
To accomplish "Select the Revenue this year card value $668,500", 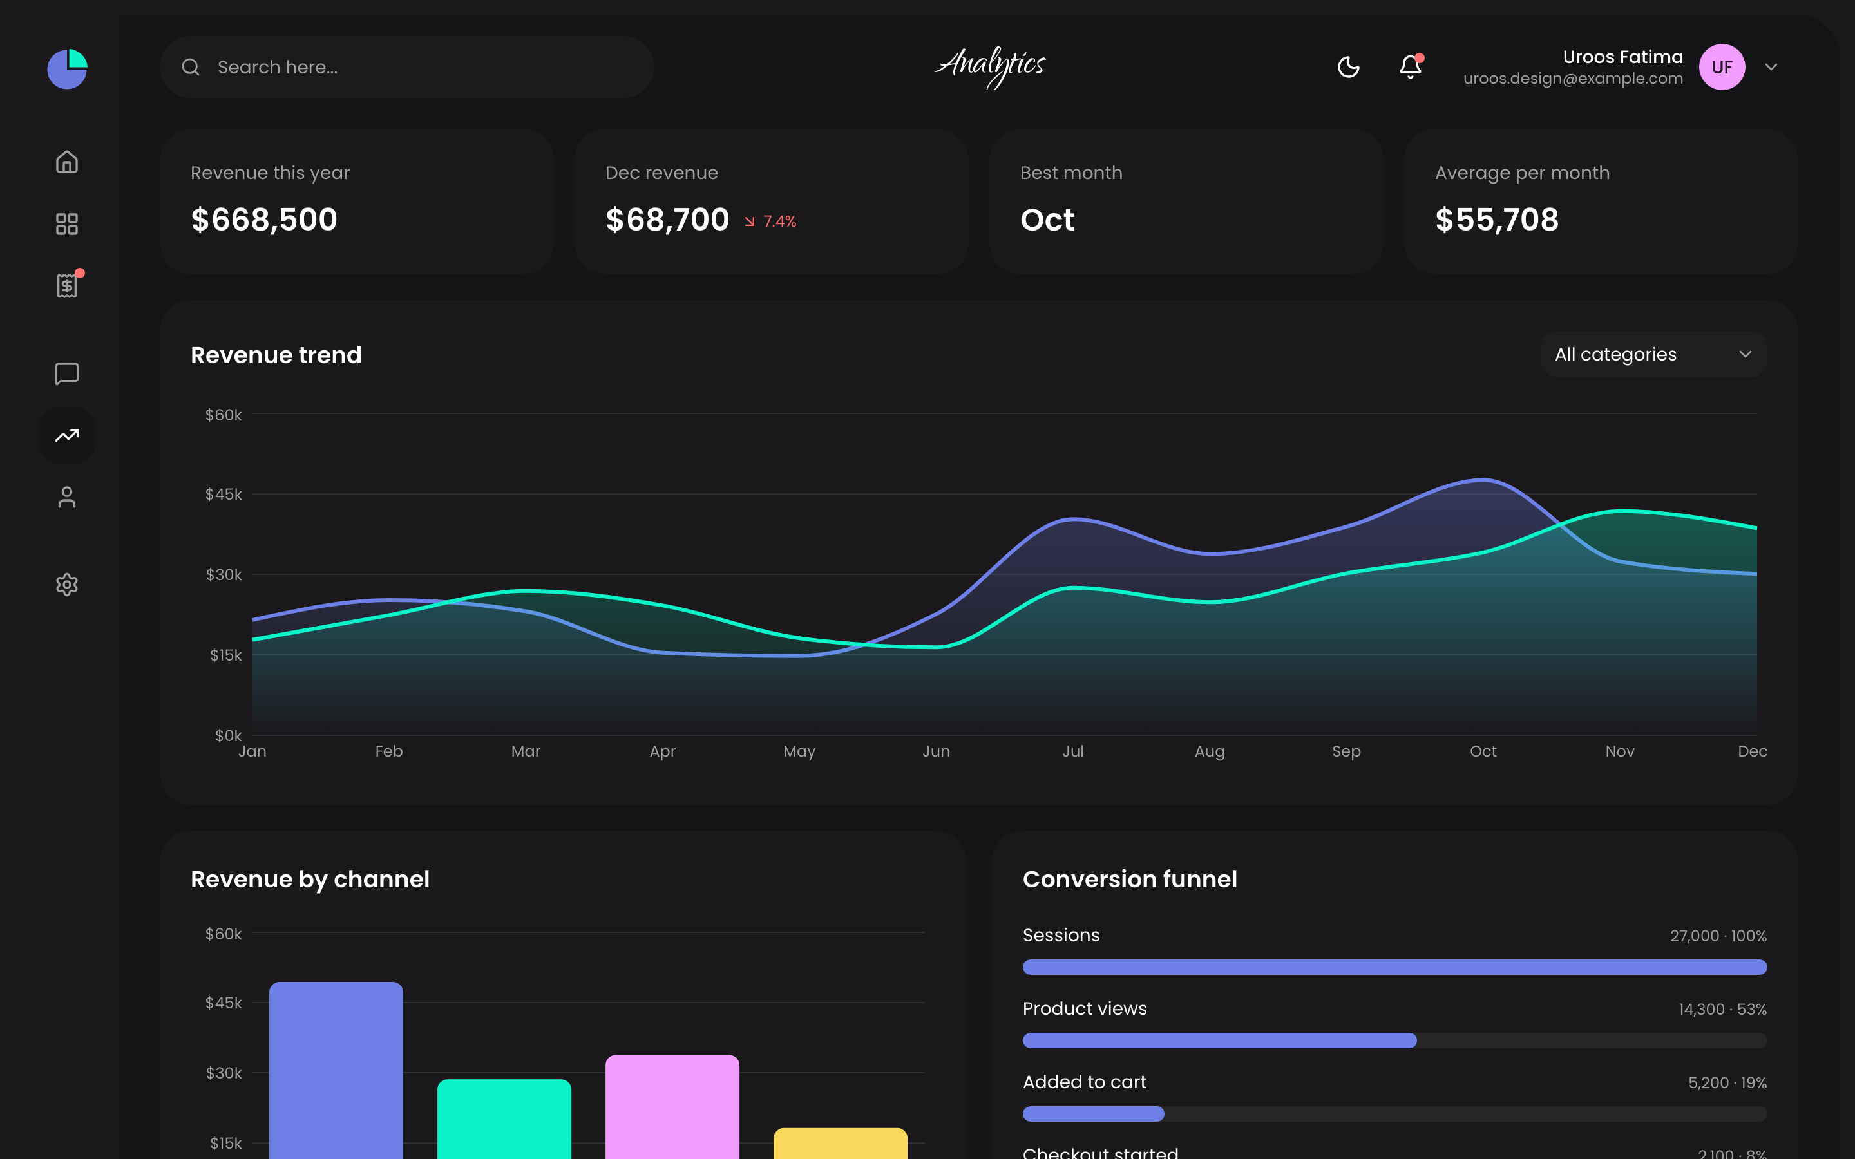I will coord(265,220).
